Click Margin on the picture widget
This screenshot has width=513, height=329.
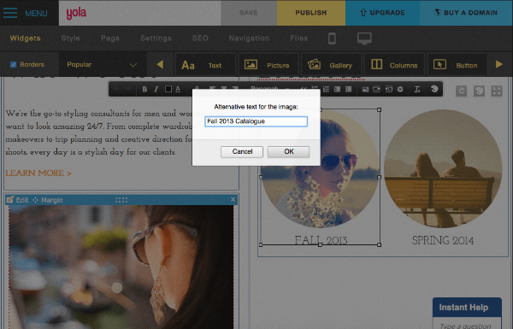click(48, 200)
